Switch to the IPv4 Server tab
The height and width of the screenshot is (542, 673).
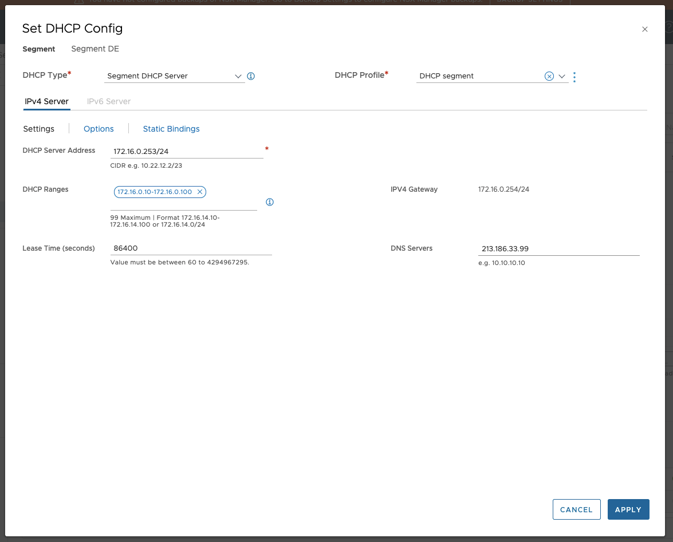coord(46,101)
